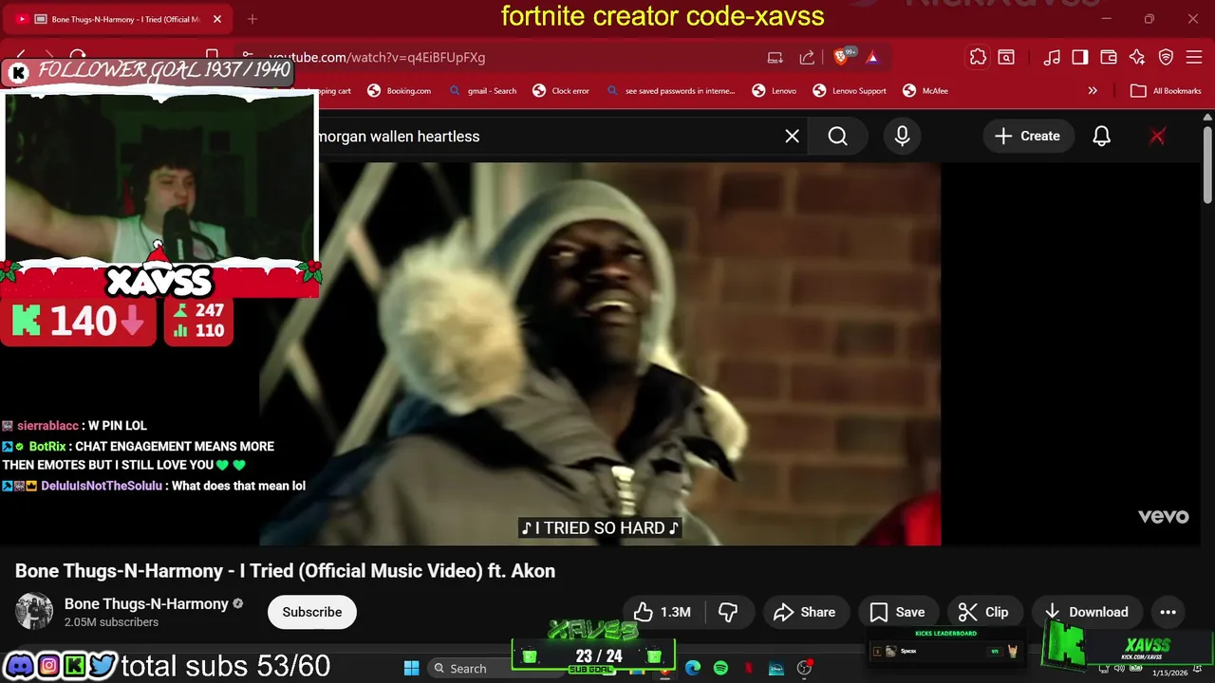Screen dimensions: 1215x683
Task: Close the Bone Thugs-N-Harmony tab
Action: [217, 19]
